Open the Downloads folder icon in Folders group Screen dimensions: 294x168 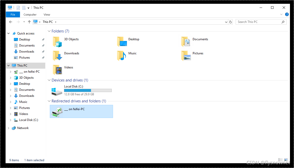coord(57,56)
